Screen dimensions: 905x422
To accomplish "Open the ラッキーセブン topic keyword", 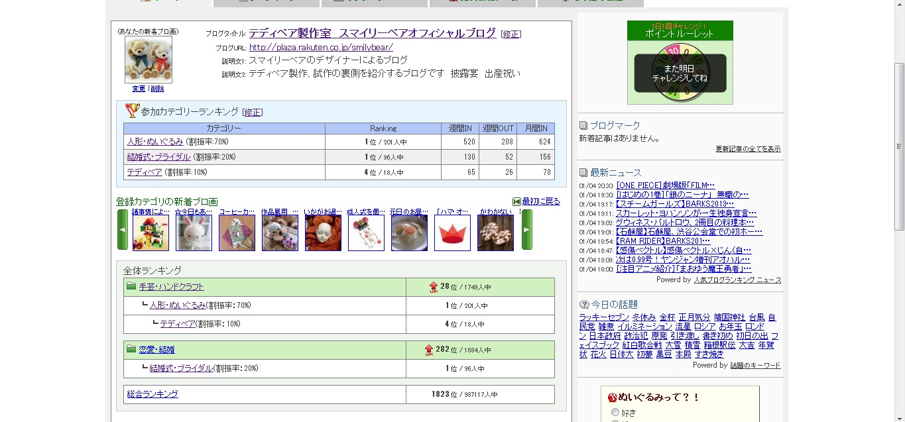I will tap(603, 317).
